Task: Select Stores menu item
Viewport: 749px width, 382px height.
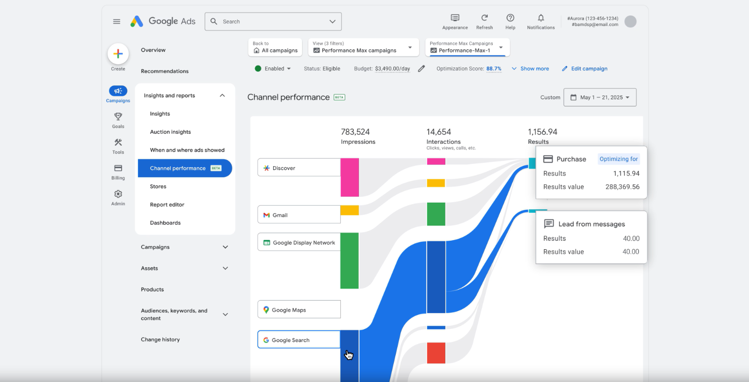Action: (x=158, y=186)
